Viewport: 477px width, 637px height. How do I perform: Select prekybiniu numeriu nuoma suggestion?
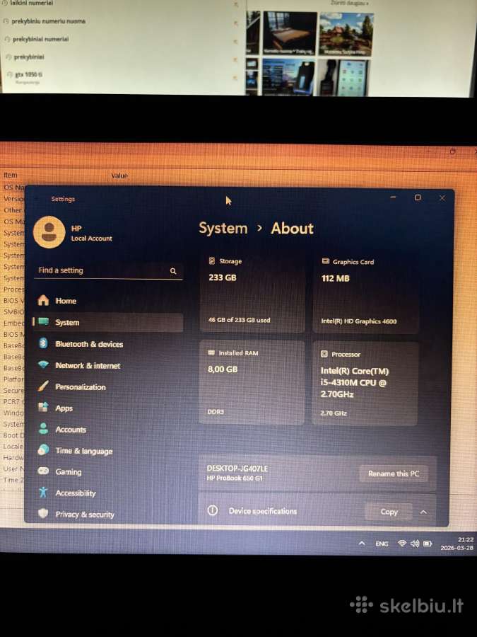(x=48, y=21)
